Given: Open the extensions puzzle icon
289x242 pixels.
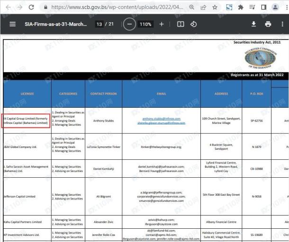Looking at the screenshot, I should pyautogui.click(x=241, y=7).
